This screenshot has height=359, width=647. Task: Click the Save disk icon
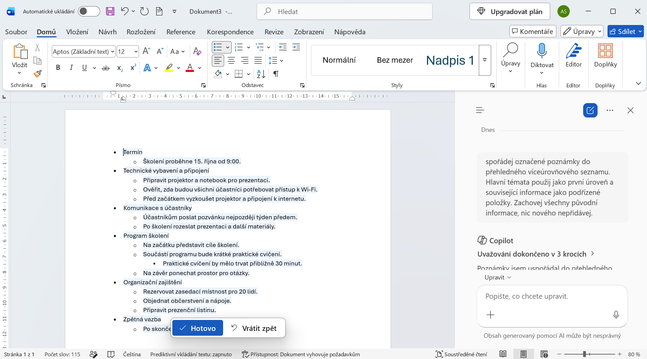[110, 11]
